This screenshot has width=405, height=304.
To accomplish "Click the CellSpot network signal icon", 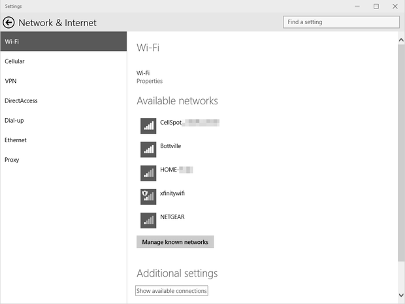I will (148, 125).
